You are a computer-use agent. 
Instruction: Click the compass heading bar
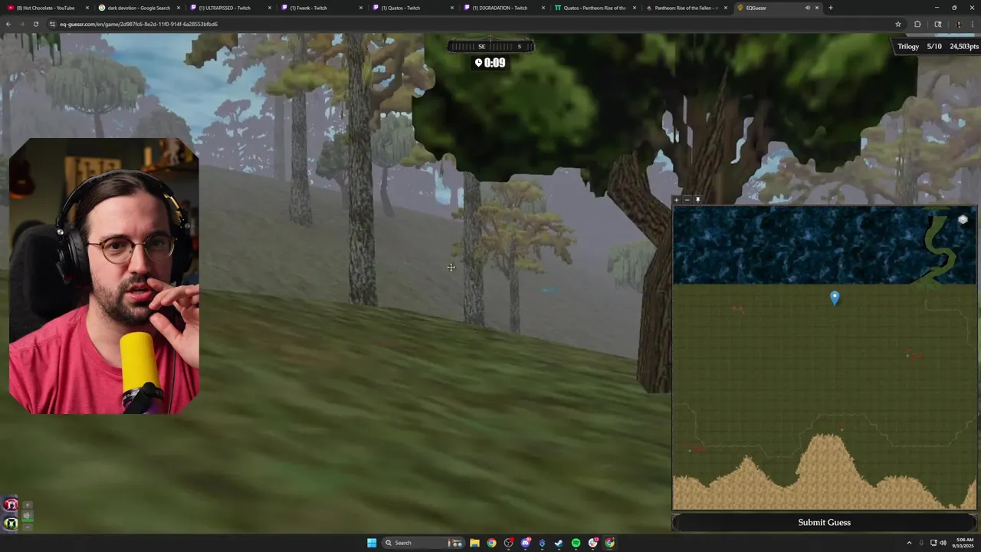click(x=490, y=46)
